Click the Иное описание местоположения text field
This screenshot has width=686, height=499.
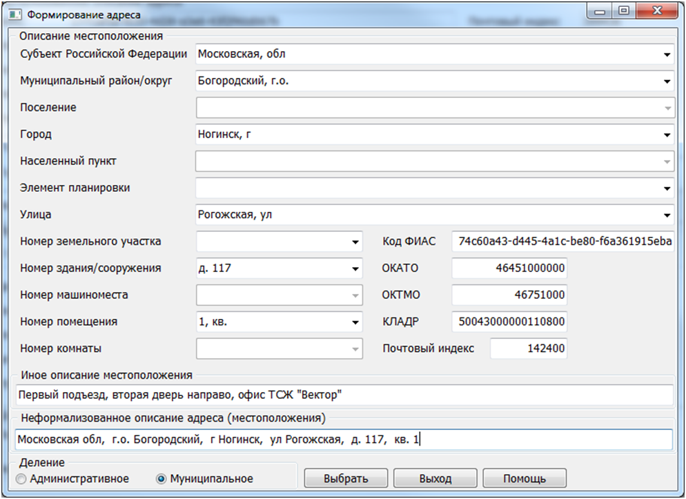coord(342,395)
